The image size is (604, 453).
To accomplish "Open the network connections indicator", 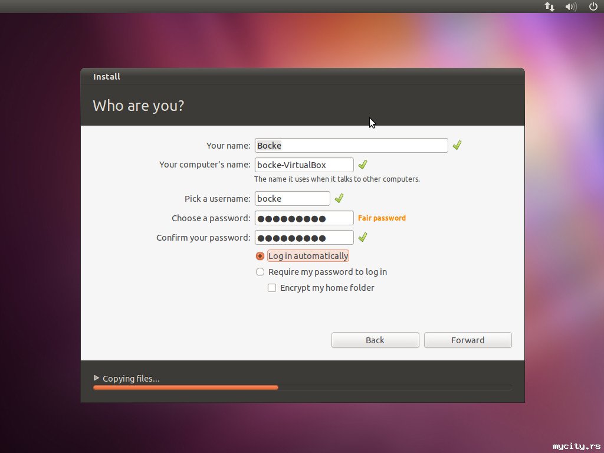I will [x=550, y=6].
